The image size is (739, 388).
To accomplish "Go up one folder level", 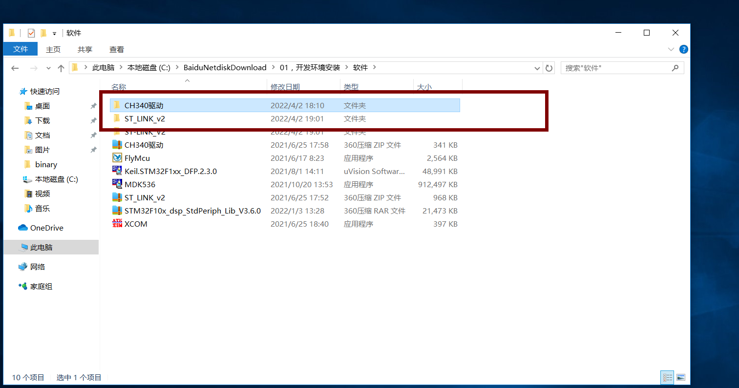I will point(61,68).
